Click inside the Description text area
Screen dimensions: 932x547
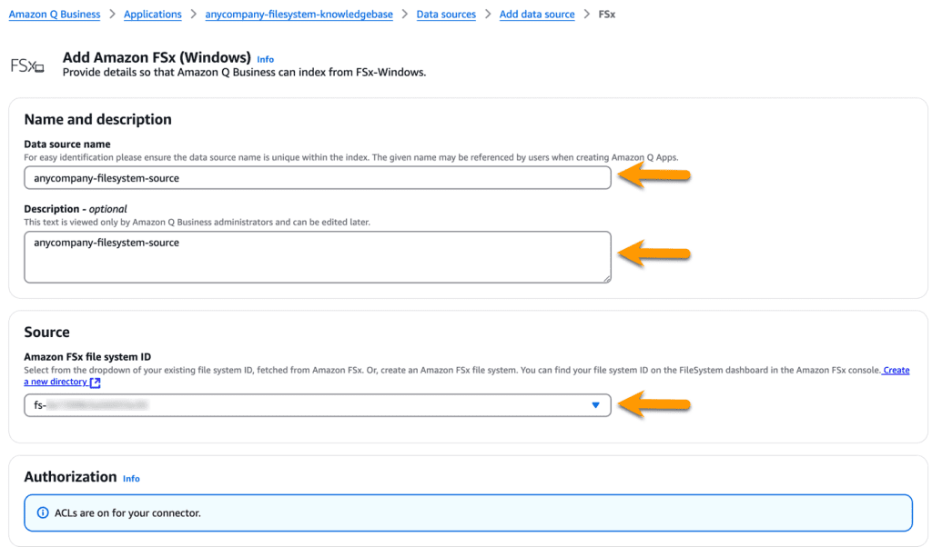317,256
